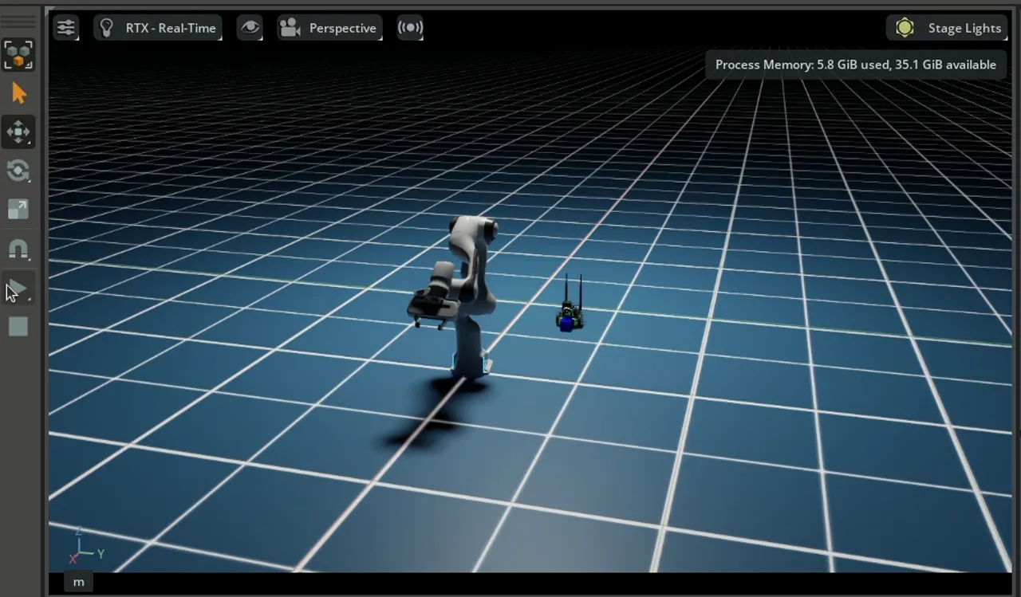This screenshot has height=597, width=1021.
Task: Pick the orange Select arrow tool
Action: (19, 94)
